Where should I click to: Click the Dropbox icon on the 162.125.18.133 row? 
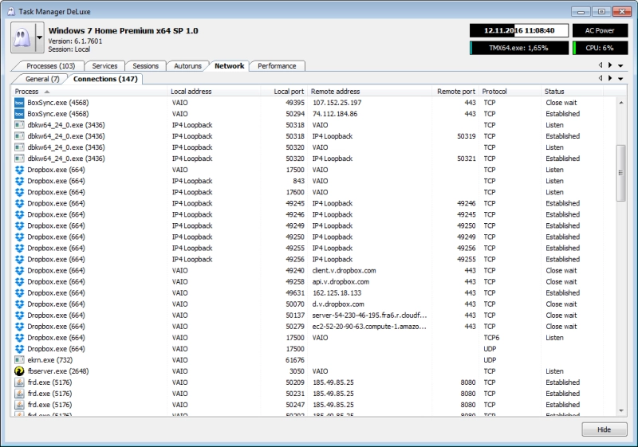(19, 293)
